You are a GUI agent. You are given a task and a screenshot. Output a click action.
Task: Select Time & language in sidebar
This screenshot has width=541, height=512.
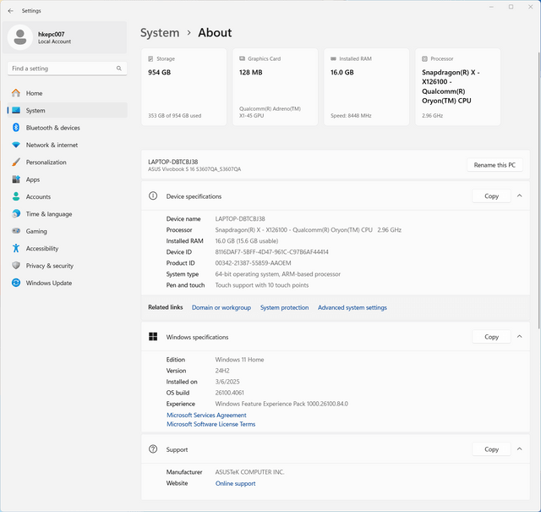(x=68, y=214)
